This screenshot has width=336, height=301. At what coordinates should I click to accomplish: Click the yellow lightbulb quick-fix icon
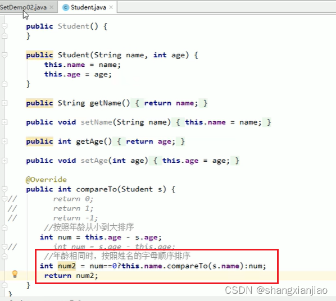[15, 274]
